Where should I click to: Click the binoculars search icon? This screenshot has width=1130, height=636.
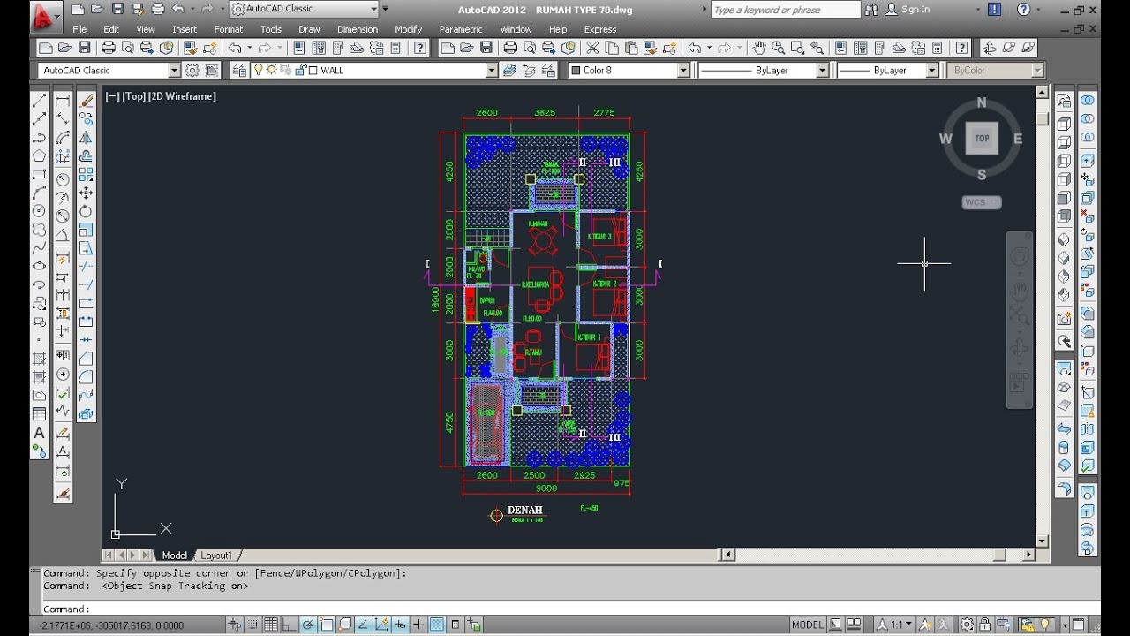pos(871,10)
